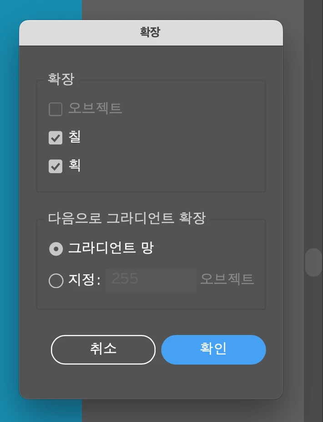Click the vertical scrollbar thumb at right
Viewport: 323px width, 422px height.
[x=313, y=262]
